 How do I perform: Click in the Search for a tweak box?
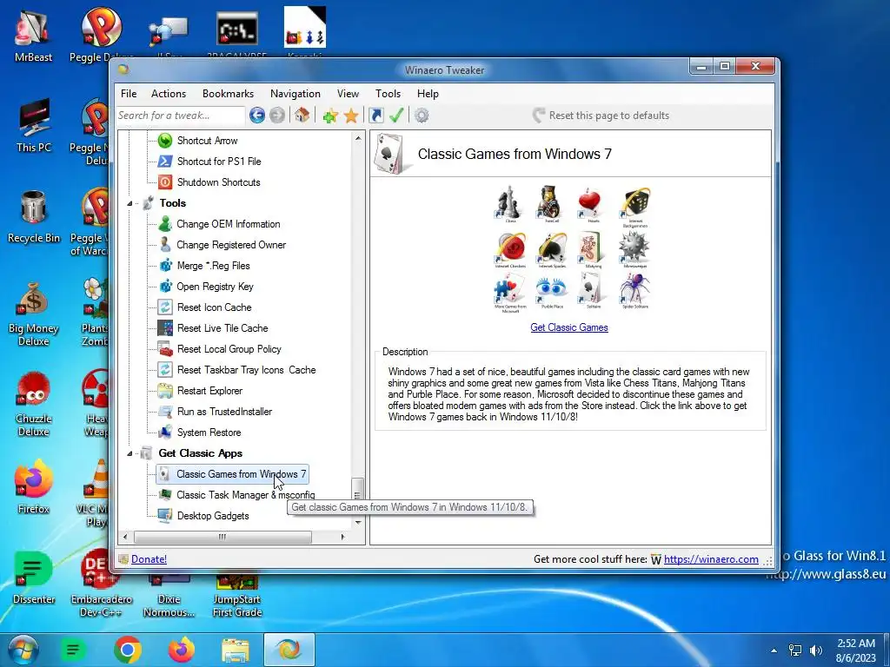[181, 116]
